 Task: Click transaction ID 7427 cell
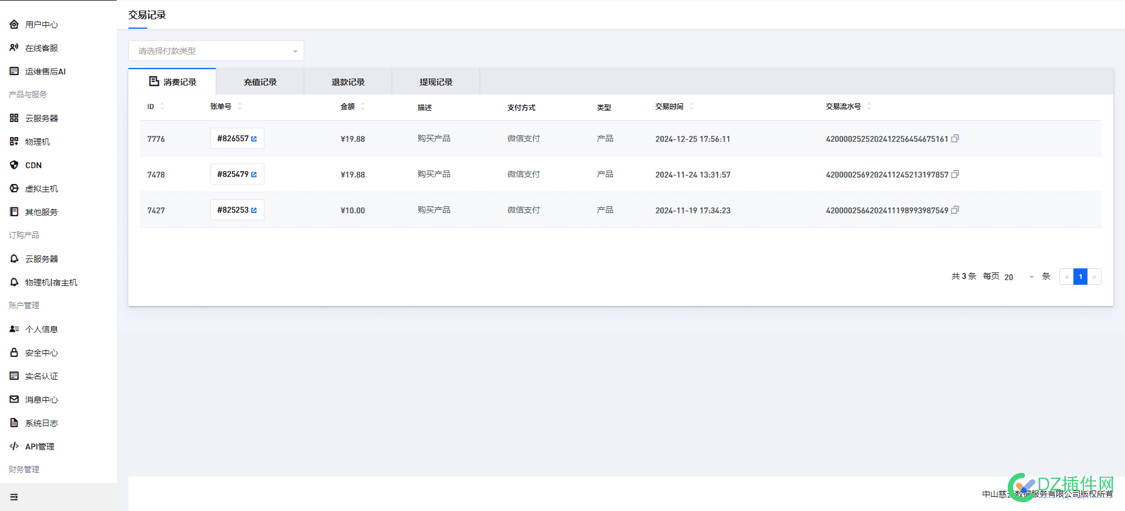(156, 210)
